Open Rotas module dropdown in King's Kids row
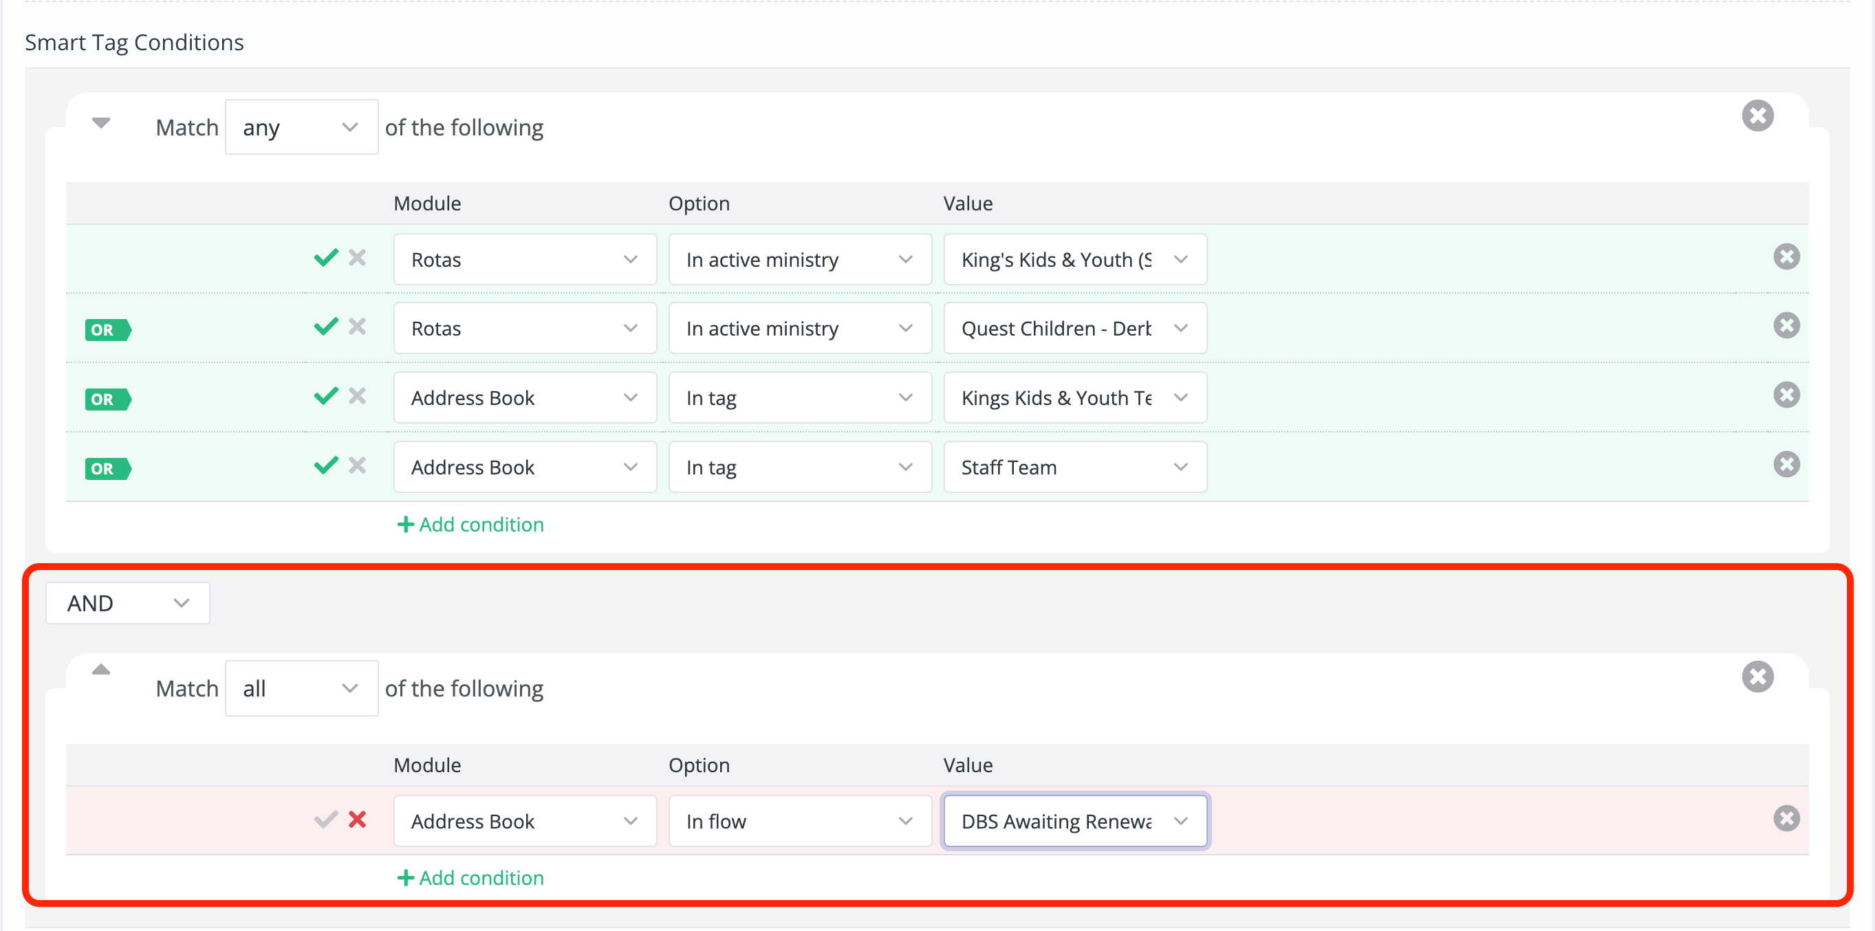This screenshot has width=1875, height=931. tap(525, 260)
